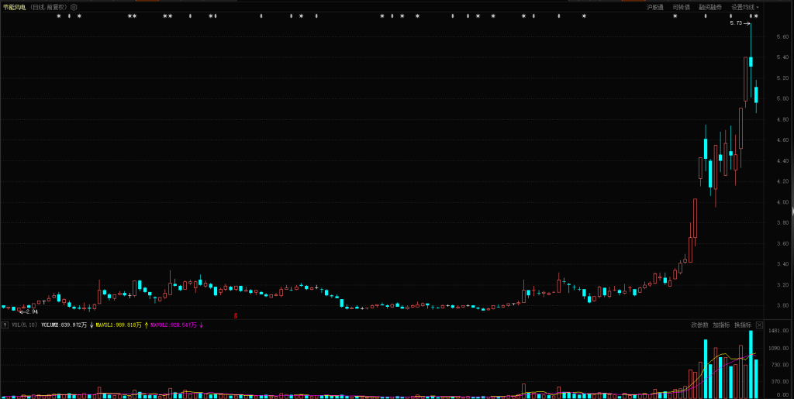Click 改参数 to modify indicator parameters

[699, 325]
